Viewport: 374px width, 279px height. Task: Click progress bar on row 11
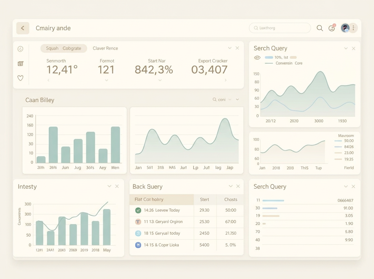273,201
